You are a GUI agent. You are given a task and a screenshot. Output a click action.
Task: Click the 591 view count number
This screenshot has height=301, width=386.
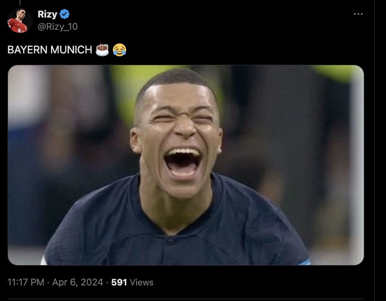click(x=119, y=283)
